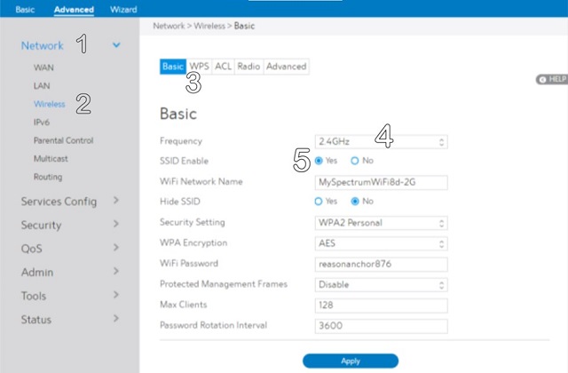The width and height of the screenshot is (568, 373).
Task: Switch to the ACL tab
Action: tap(222, 67)
